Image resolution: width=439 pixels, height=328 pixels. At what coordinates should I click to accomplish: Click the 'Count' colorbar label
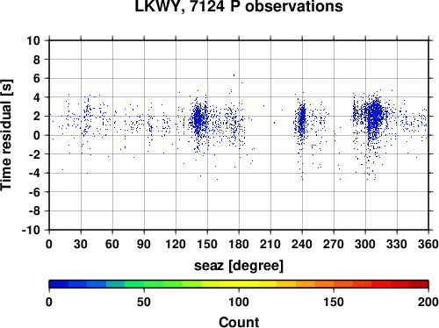coord(239,322)
